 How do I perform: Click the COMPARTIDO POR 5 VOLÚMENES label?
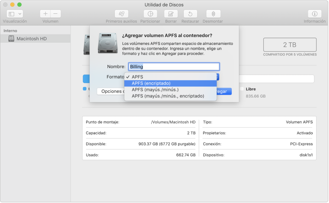coord(290,54)
